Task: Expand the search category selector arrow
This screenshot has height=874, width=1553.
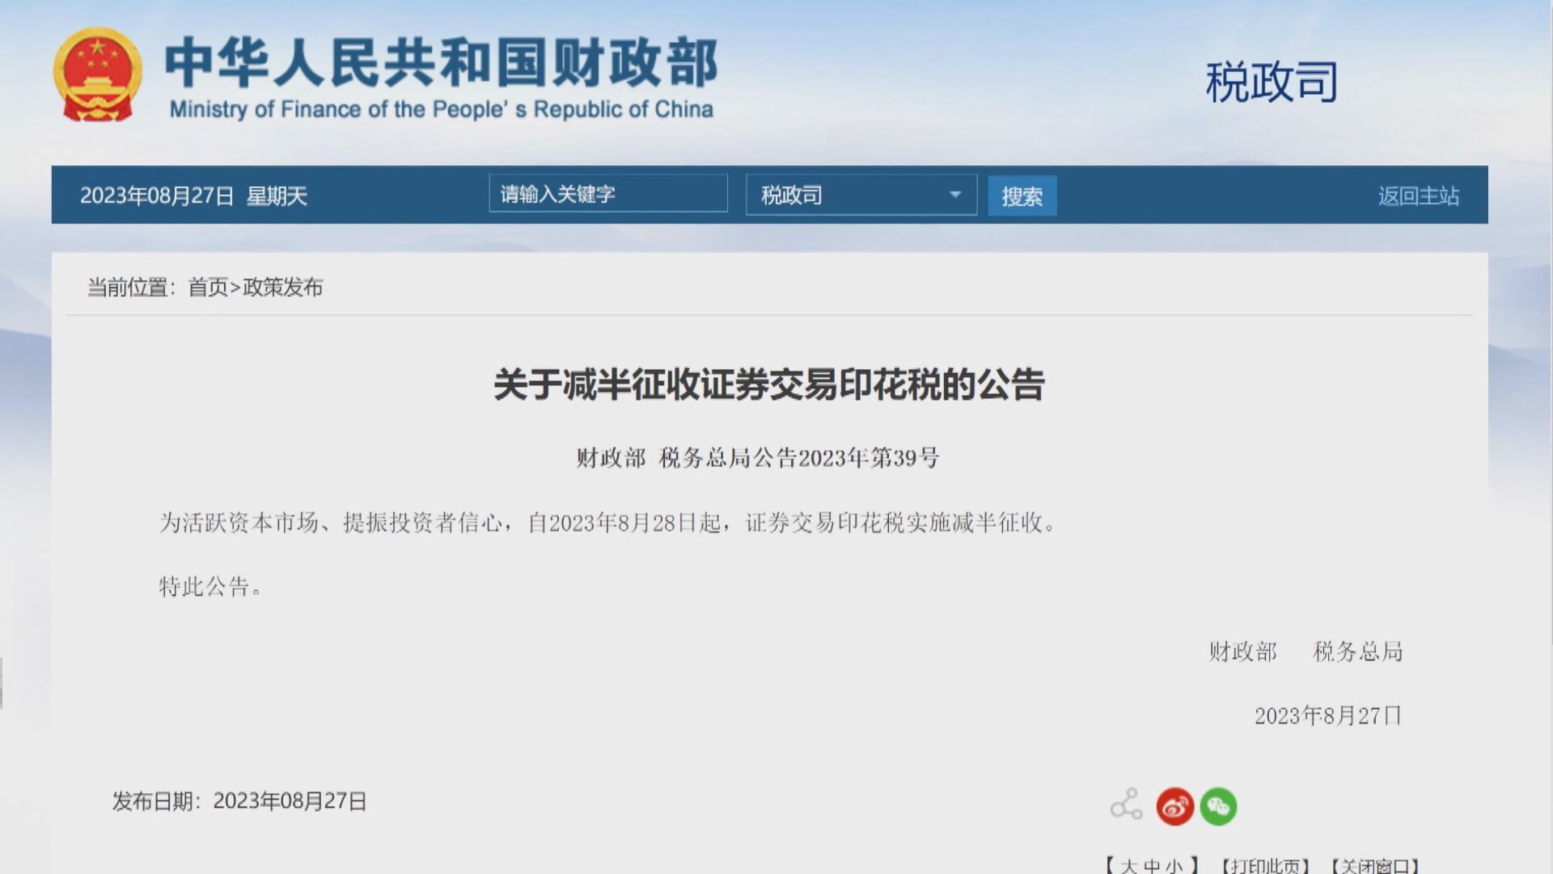Action: coord(956,195)
